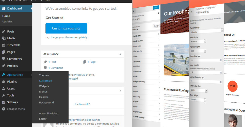This screenshot has width=245, height=127.
Task: Click the Font Size field showing 20
Action: pos(206,60)
